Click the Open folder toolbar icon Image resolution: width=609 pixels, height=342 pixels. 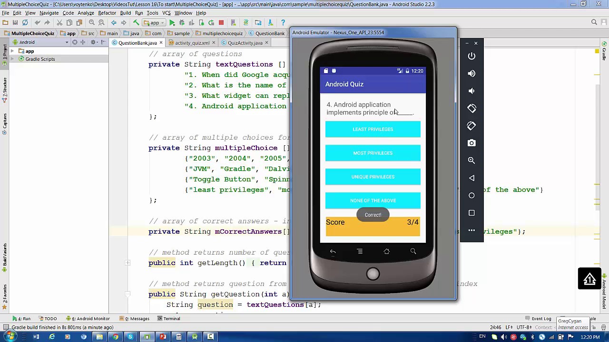tap(5, 22)
